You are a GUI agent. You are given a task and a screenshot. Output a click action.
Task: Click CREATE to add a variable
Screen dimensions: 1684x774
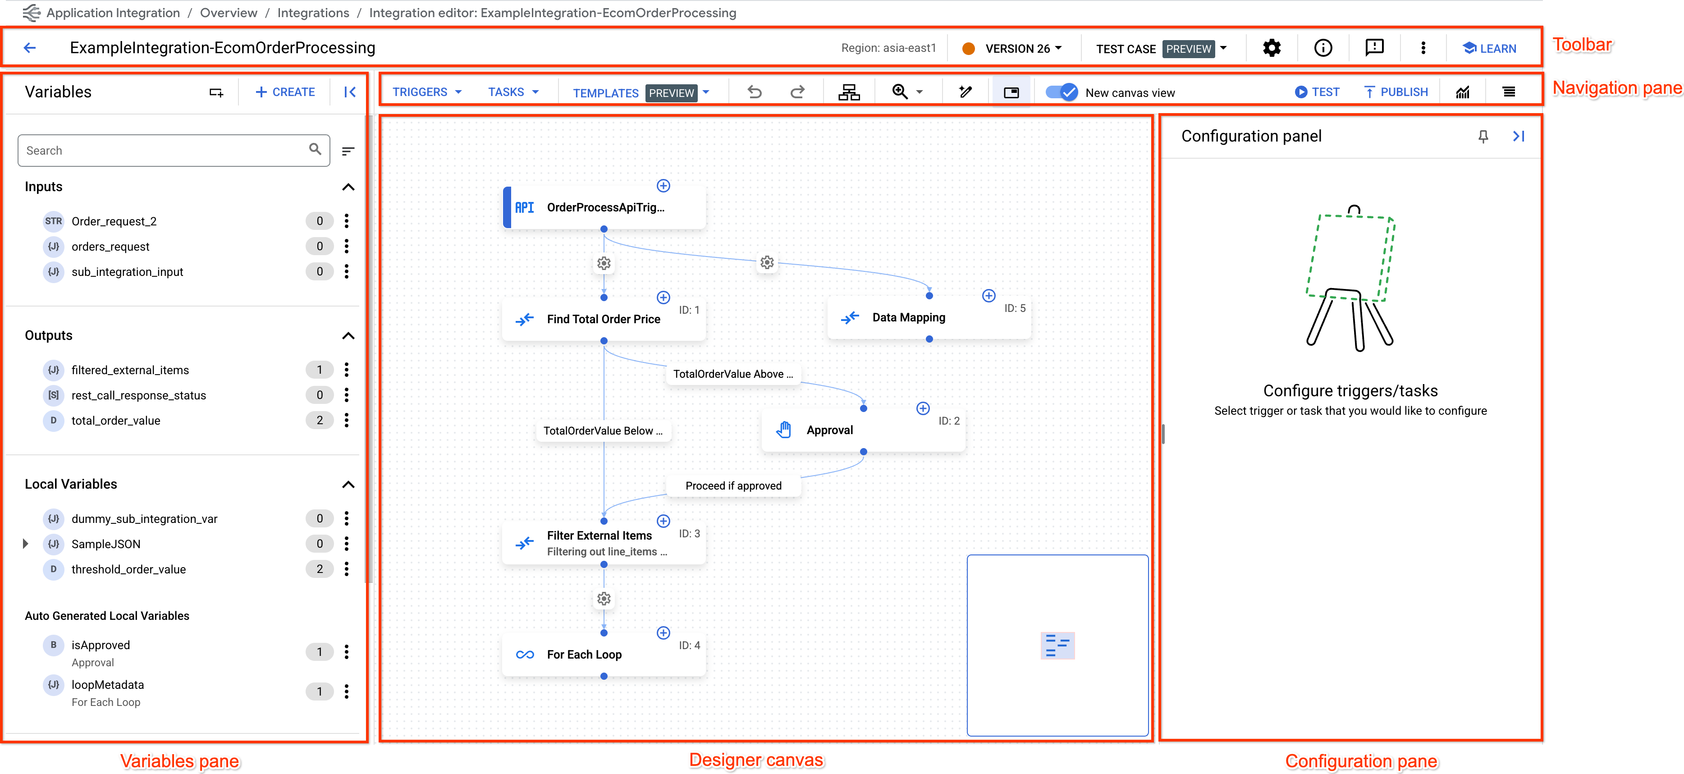(286, 92)
